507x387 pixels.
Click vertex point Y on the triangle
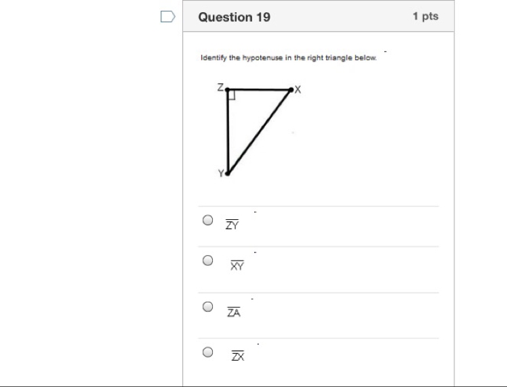228,174
